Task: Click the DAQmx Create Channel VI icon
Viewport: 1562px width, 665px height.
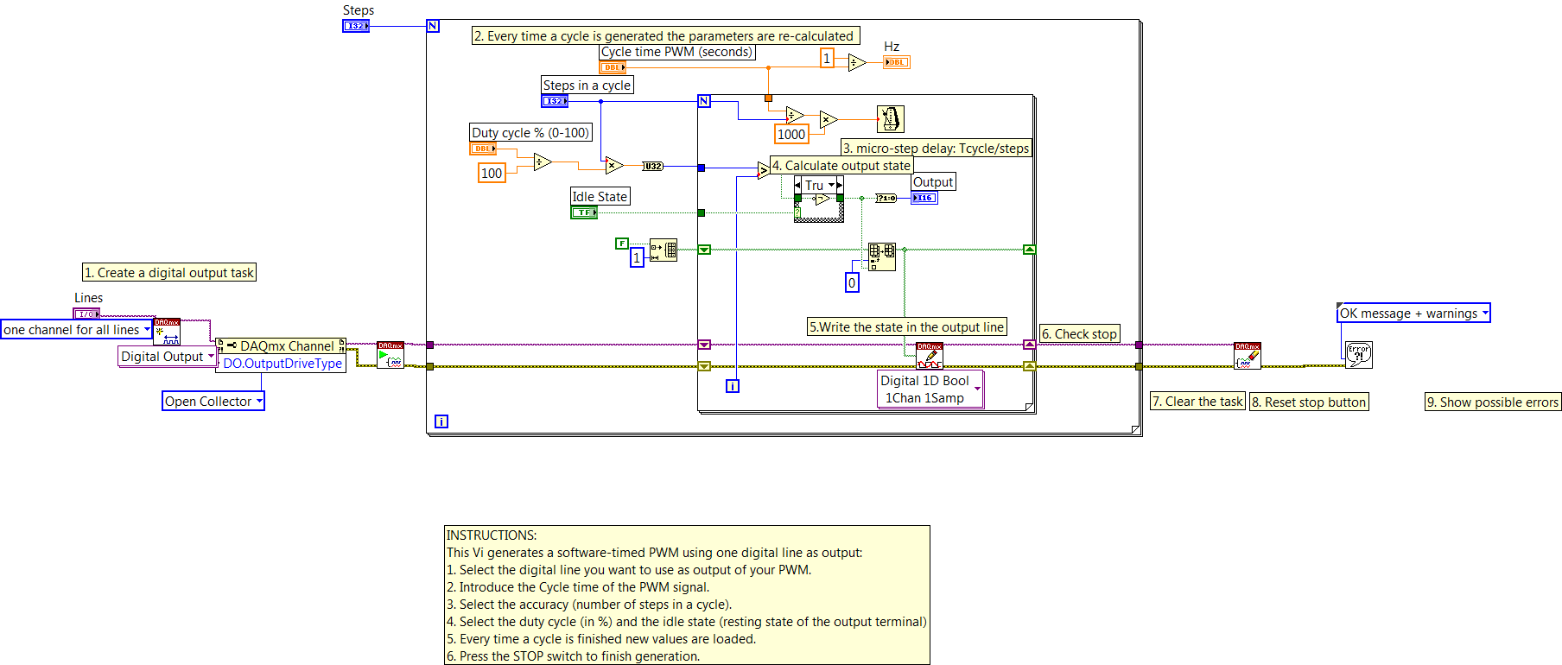Action: coord(167,332)
